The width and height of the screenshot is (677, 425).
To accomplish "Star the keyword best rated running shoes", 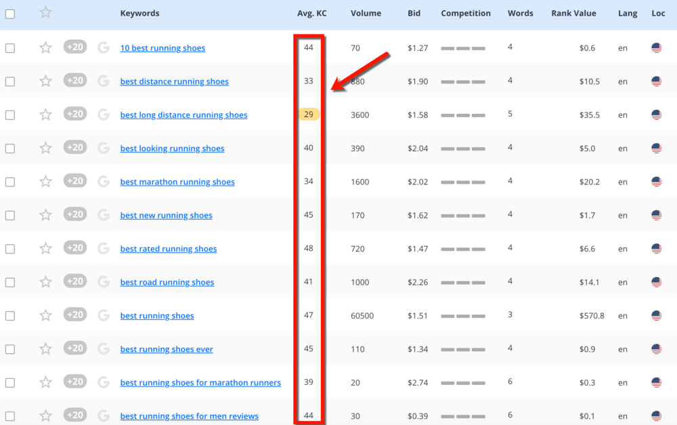I will point(45,248).
